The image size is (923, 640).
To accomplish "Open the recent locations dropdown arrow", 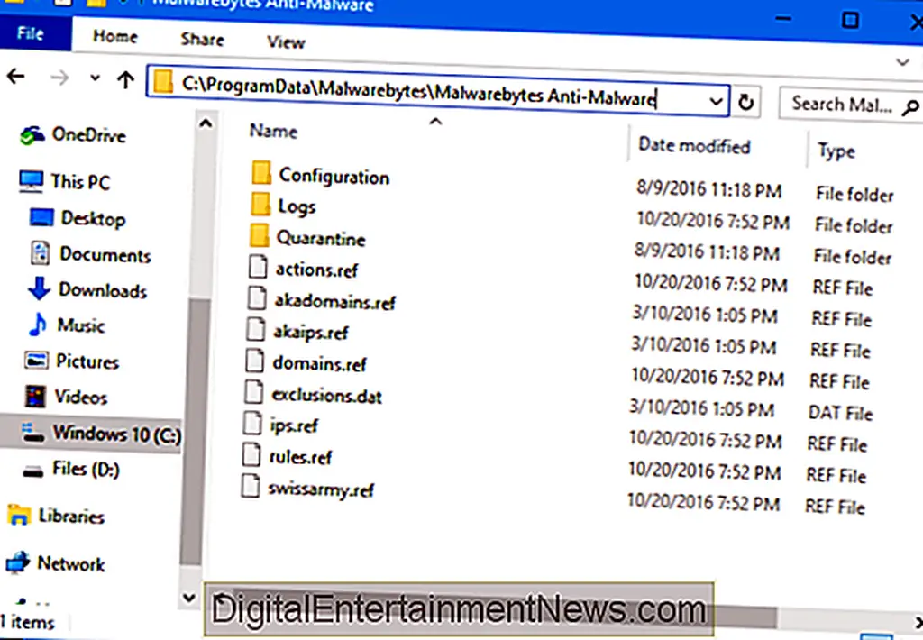I will point(95,79).
